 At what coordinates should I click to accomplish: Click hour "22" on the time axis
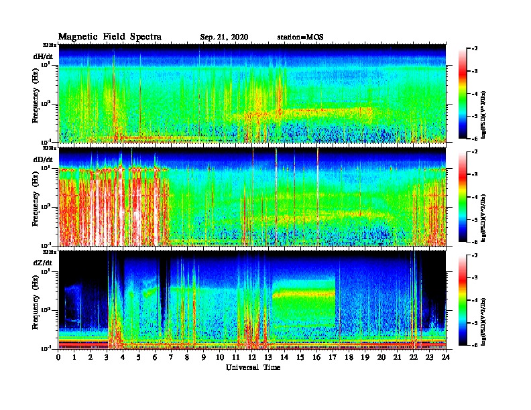click(414, 357)
